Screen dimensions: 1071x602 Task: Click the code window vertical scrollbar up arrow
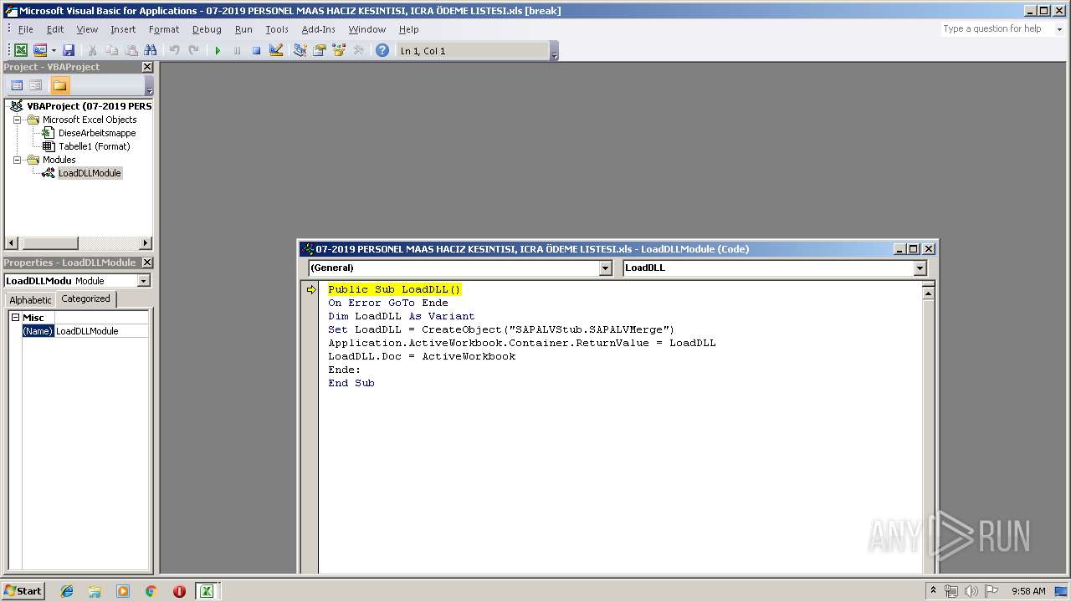(928, 292)
